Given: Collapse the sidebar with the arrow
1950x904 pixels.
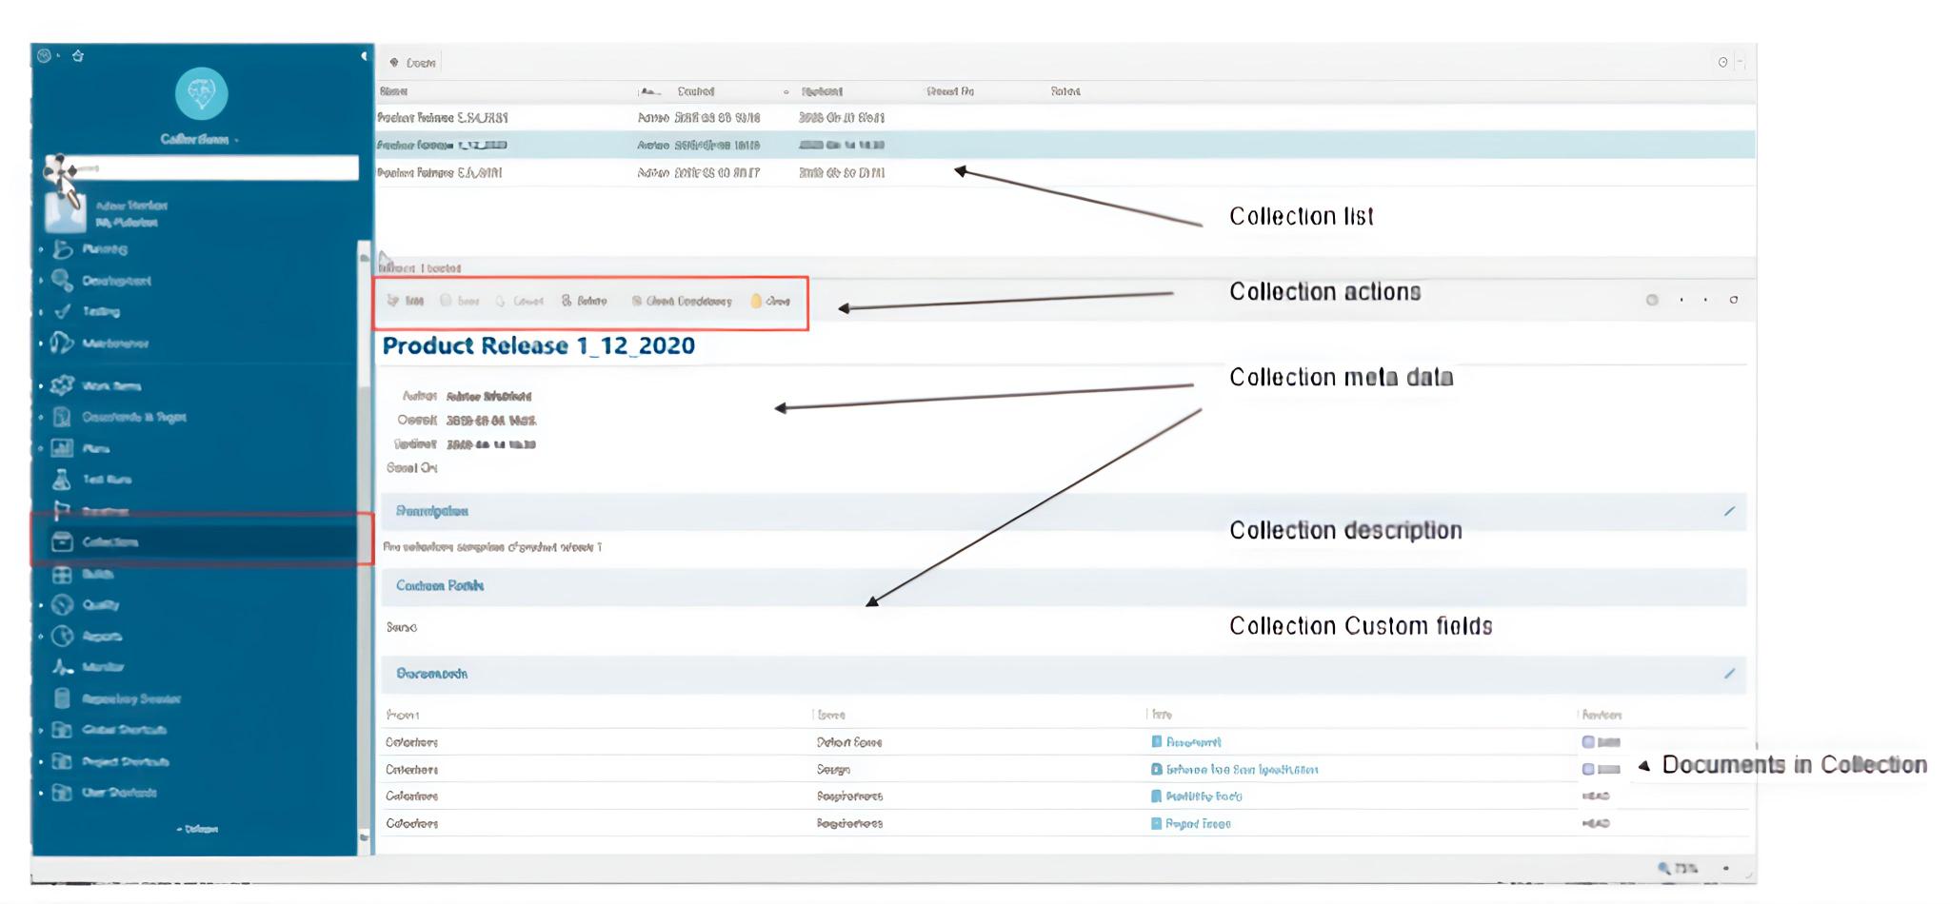Looking at the screenshot, I should pyautogui.click(x=364, y=56).
